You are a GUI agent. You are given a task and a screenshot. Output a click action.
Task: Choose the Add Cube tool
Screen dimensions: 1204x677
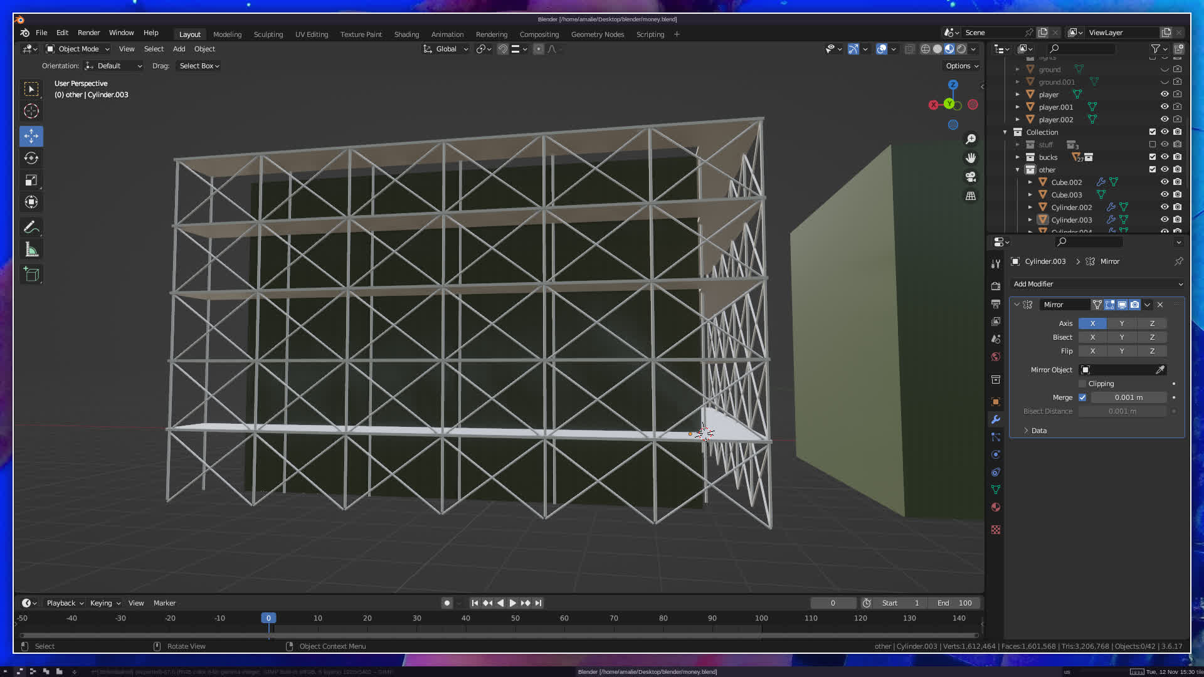31,275
